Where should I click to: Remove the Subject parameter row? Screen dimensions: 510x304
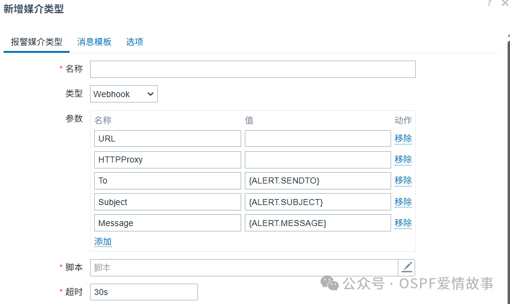click(403, 202)
